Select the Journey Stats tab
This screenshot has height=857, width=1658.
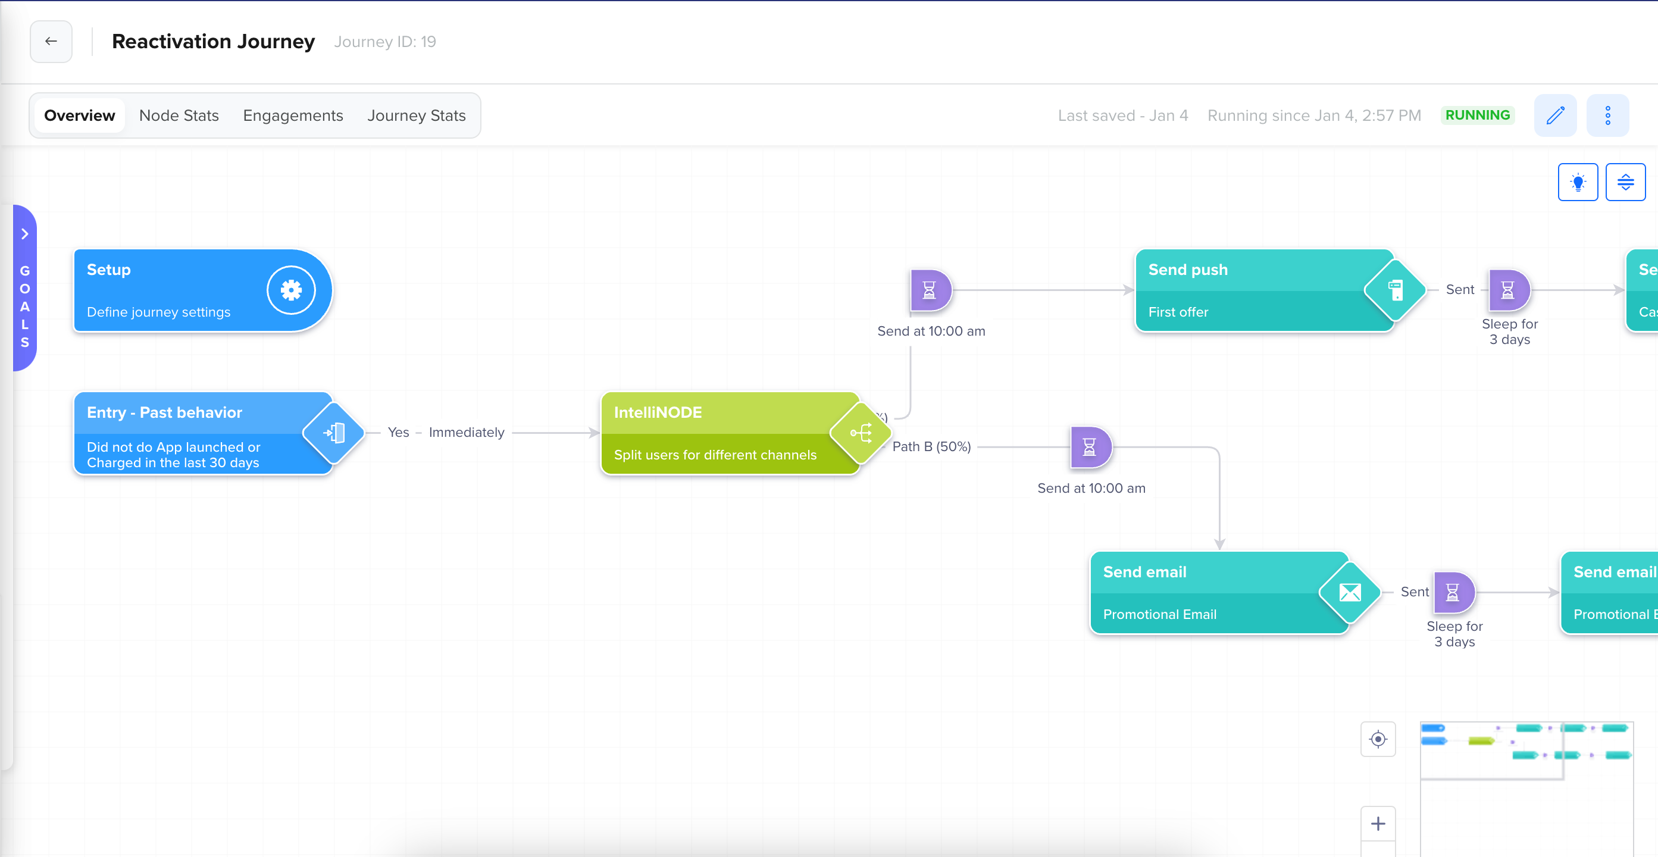point(417,115)
